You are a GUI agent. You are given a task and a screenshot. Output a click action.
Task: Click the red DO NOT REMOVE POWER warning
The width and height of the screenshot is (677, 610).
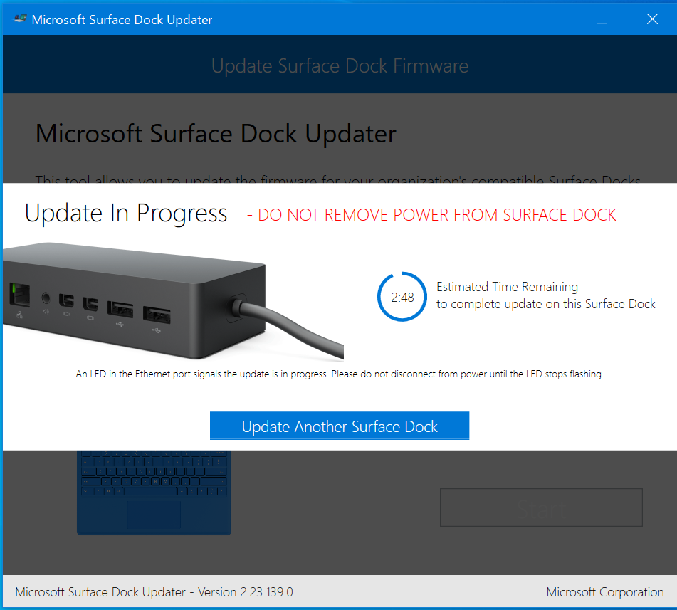coord(431,215)
